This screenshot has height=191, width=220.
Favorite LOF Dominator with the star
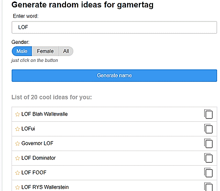[17, 158]
